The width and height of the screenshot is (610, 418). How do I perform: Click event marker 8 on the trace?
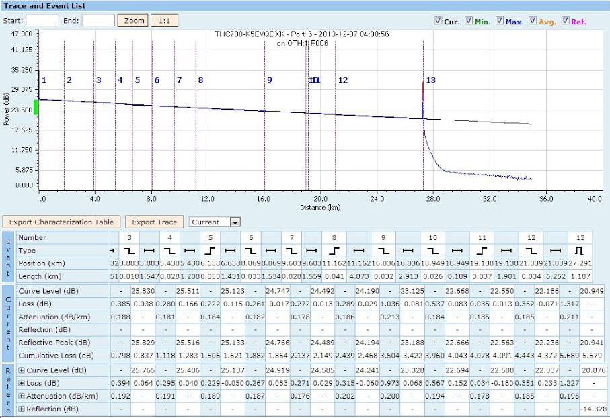tap(200, 80)
